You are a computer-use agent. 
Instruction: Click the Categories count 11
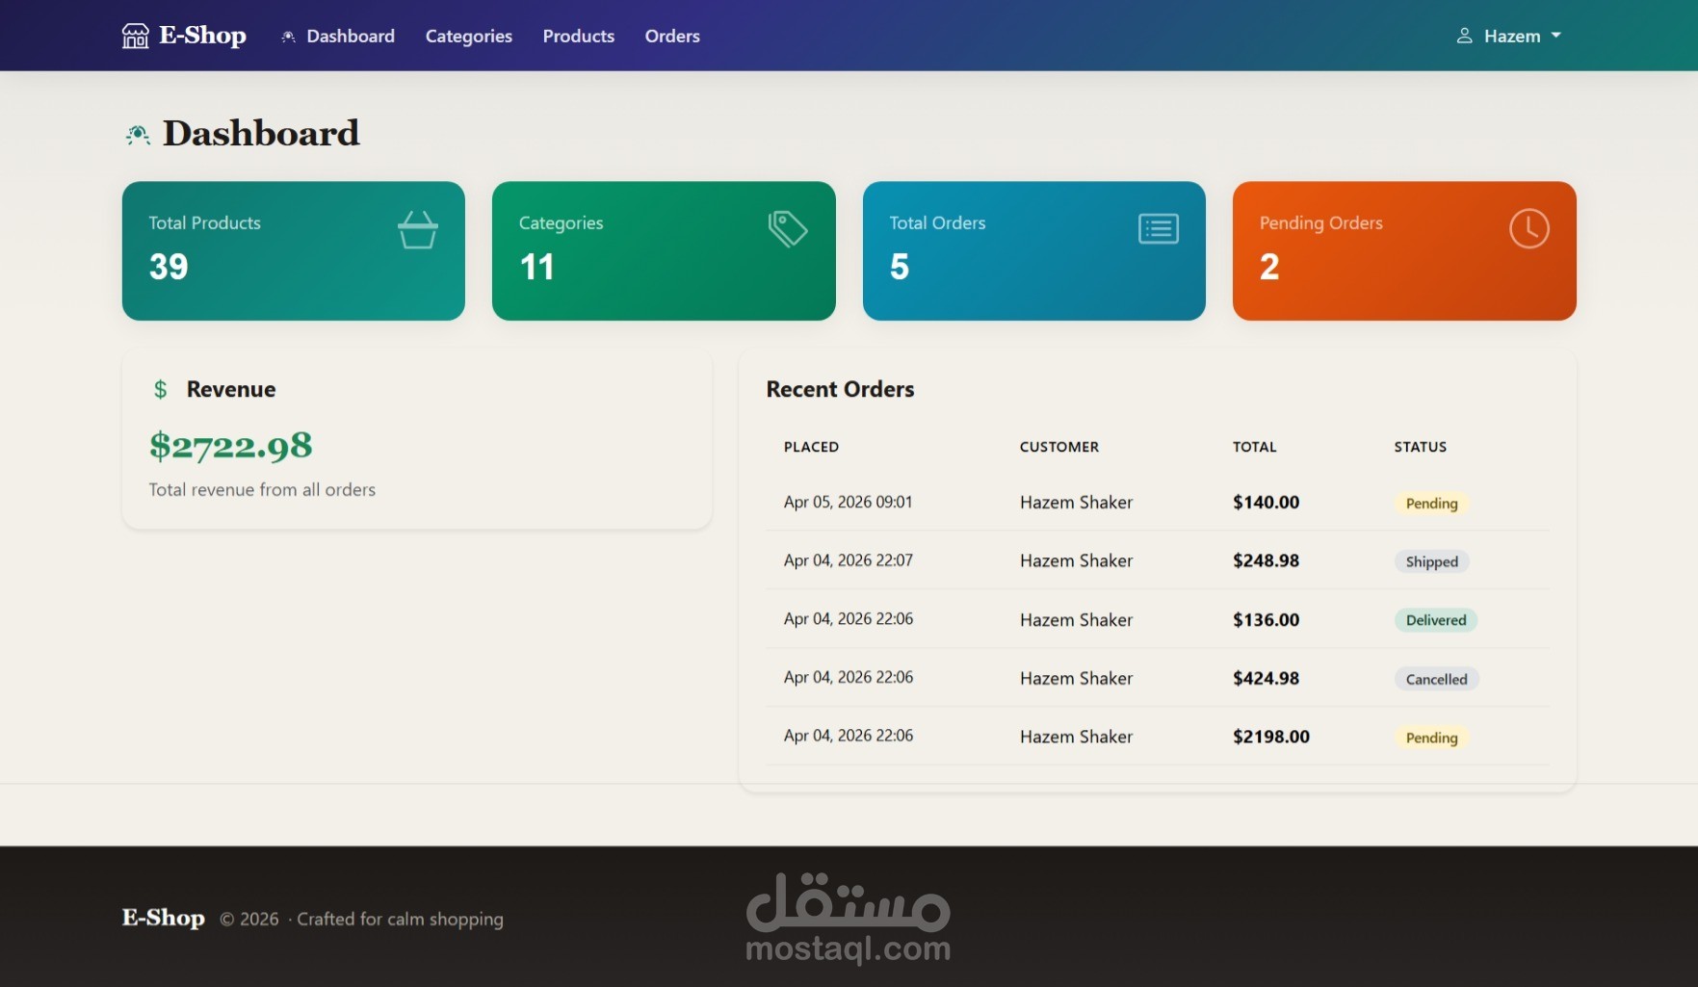pos(536,267)
